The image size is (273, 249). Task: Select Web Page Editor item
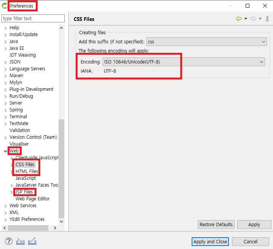[x=33, y=199]
